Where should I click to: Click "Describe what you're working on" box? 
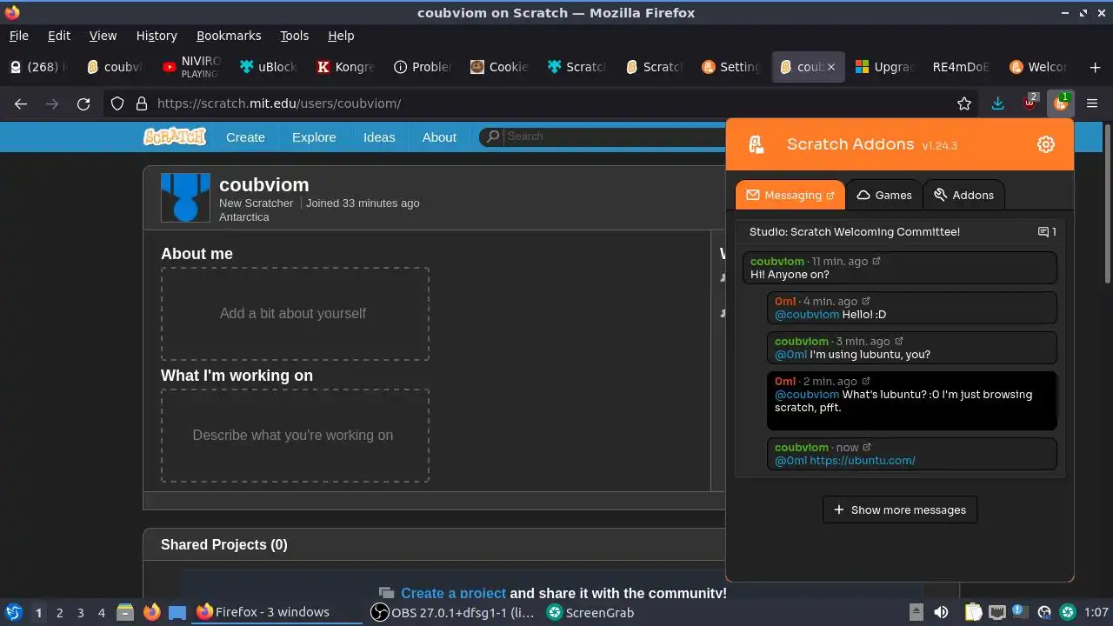tap(295, 435)
